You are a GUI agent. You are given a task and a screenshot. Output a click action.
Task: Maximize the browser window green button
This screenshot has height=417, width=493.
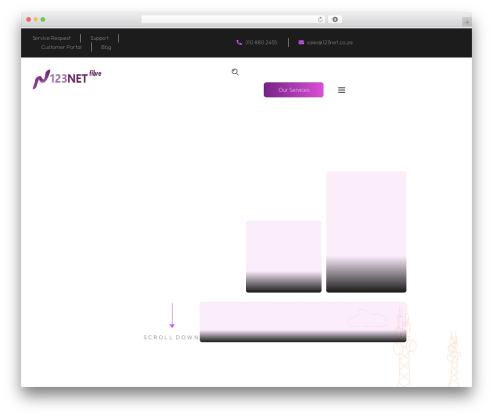tap(43, 19)
